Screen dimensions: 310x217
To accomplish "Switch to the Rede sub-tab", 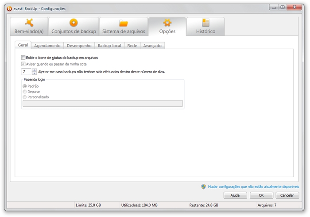I will 132,46.
